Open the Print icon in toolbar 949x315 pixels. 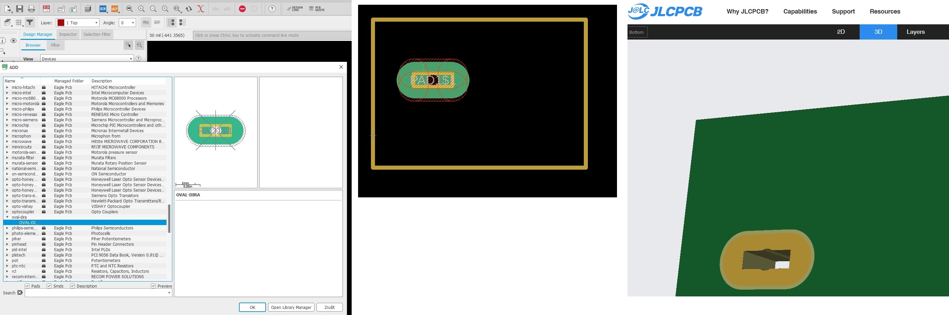[x=32, y=9]
